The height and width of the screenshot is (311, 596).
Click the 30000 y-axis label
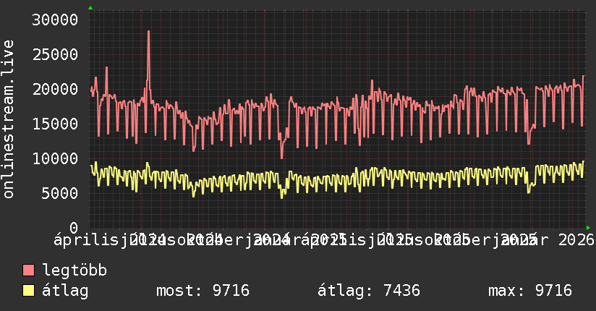55,20
